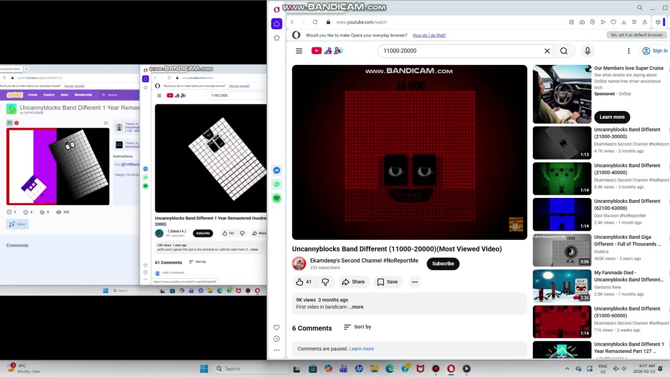This screenshot has width=670, height=377.
Task: Like the Uncannyblocks video
Action: (304, 282)
